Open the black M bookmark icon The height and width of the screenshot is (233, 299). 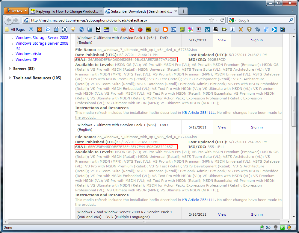pyautogui.click(x=98, y=29)
